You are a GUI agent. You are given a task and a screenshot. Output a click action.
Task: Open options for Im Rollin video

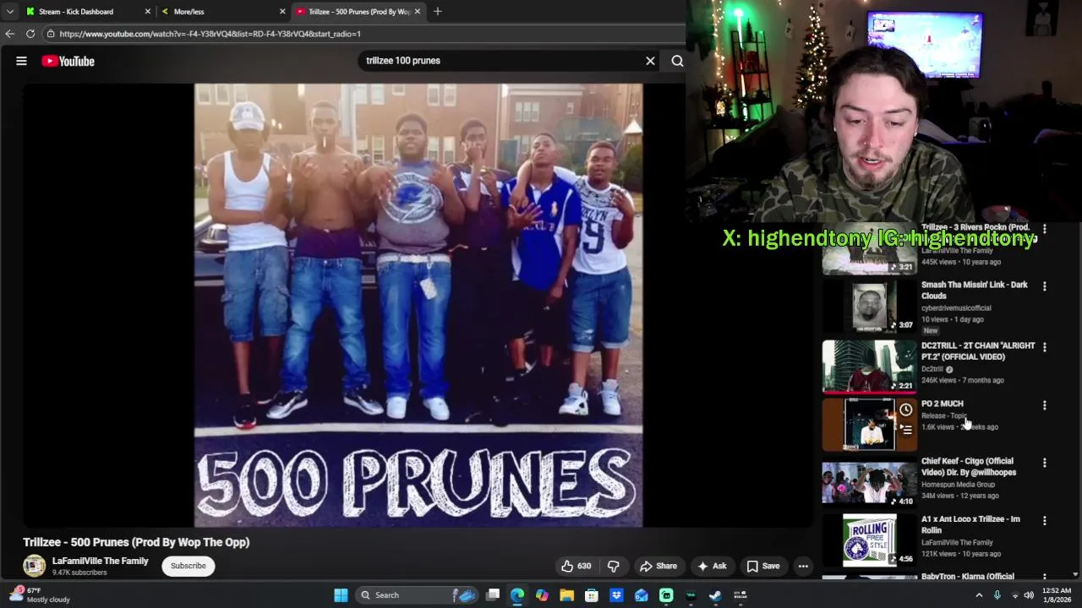[1044, 521]
